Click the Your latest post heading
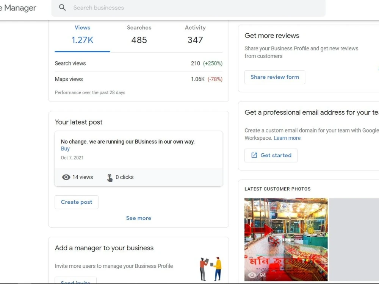This screenshot has height=284, width=379. tap(78, 122)
